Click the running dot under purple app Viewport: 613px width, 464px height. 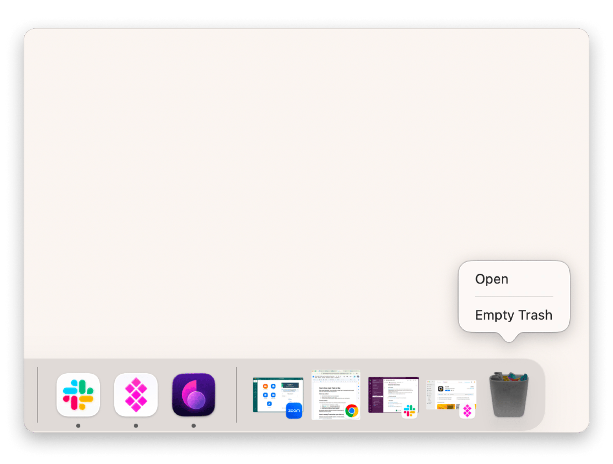click(194, 426)
